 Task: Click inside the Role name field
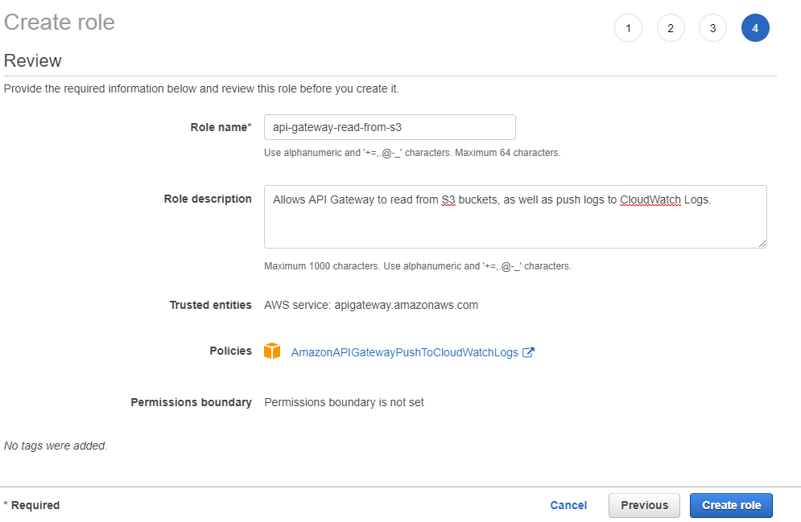tap(389, 126)
